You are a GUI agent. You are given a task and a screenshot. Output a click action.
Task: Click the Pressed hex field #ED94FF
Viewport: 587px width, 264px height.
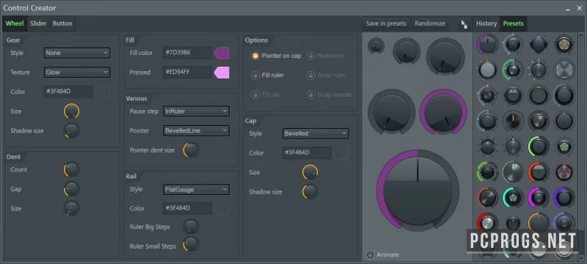tap(188, 73)
